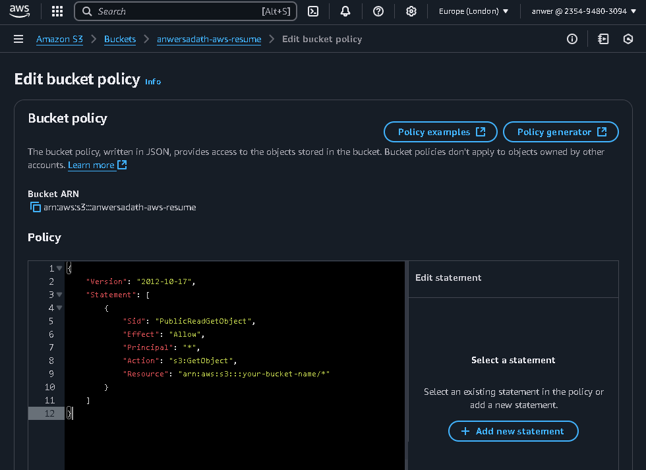Click the "2012-10-17" version value
The width and height of the screenshot is (646, 470).
(x=164, y=281)
